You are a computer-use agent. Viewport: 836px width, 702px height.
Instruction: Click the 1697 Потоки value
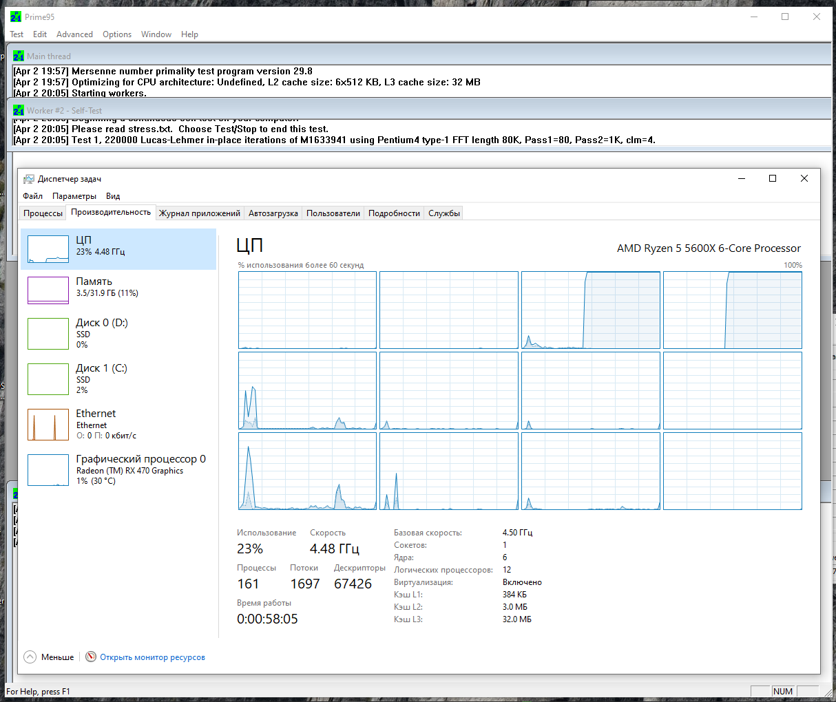pyautogui.click(x=305, y=584)
